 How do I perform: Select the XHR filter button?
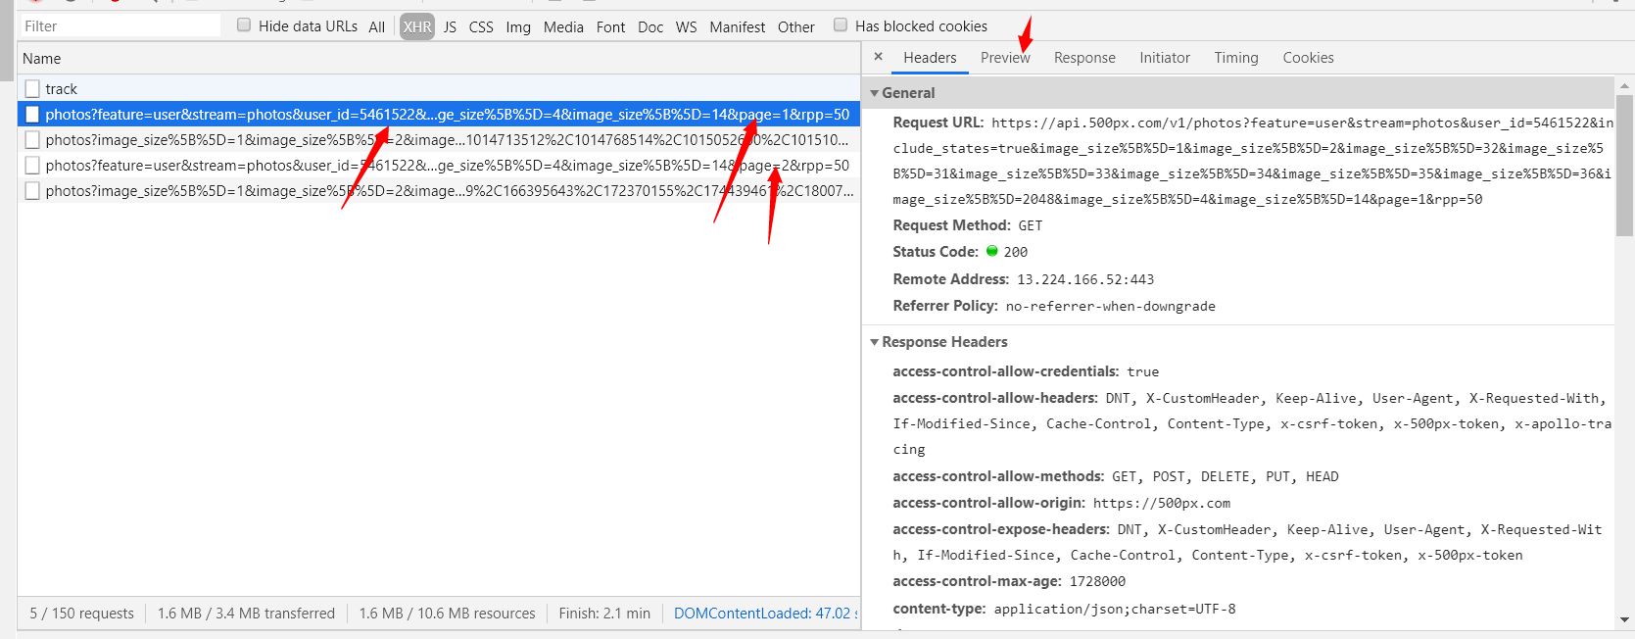(x=417, y=27)
